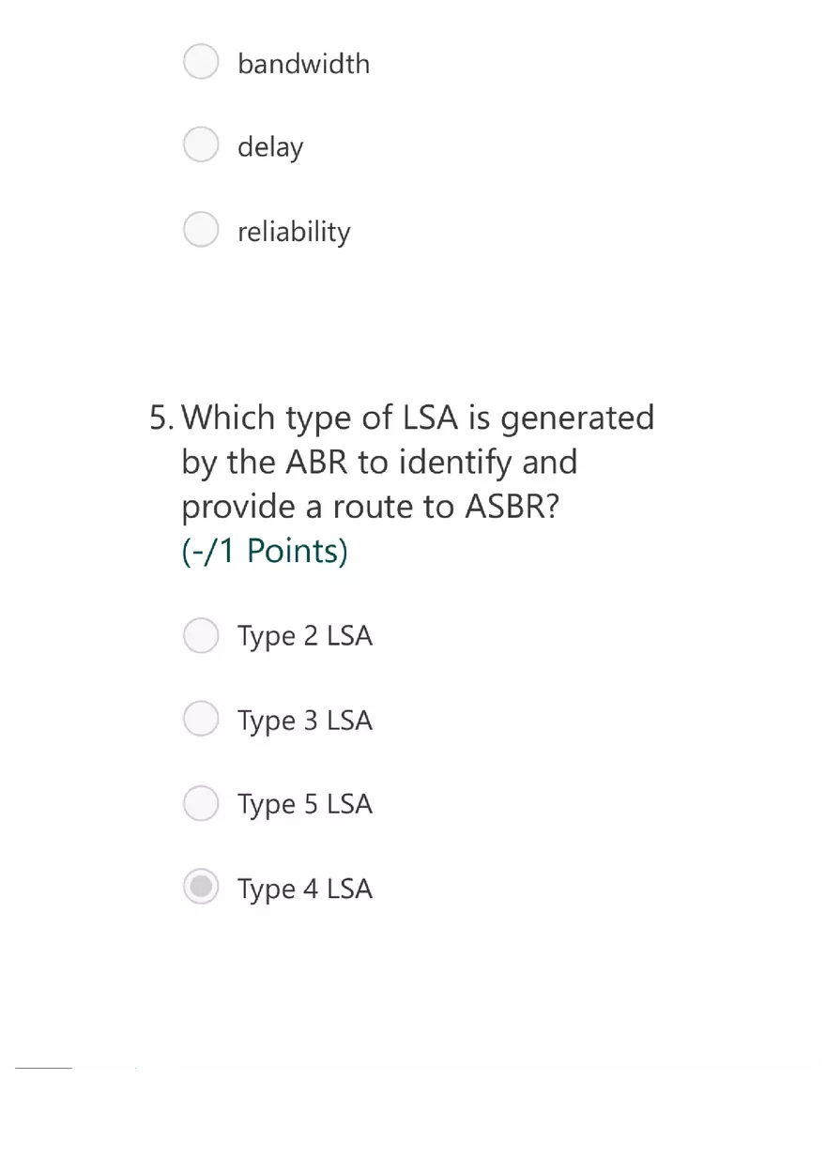Select the Type 2 LSA radio button
This screenshot has height=1170, width=826.
coord(201,635)
